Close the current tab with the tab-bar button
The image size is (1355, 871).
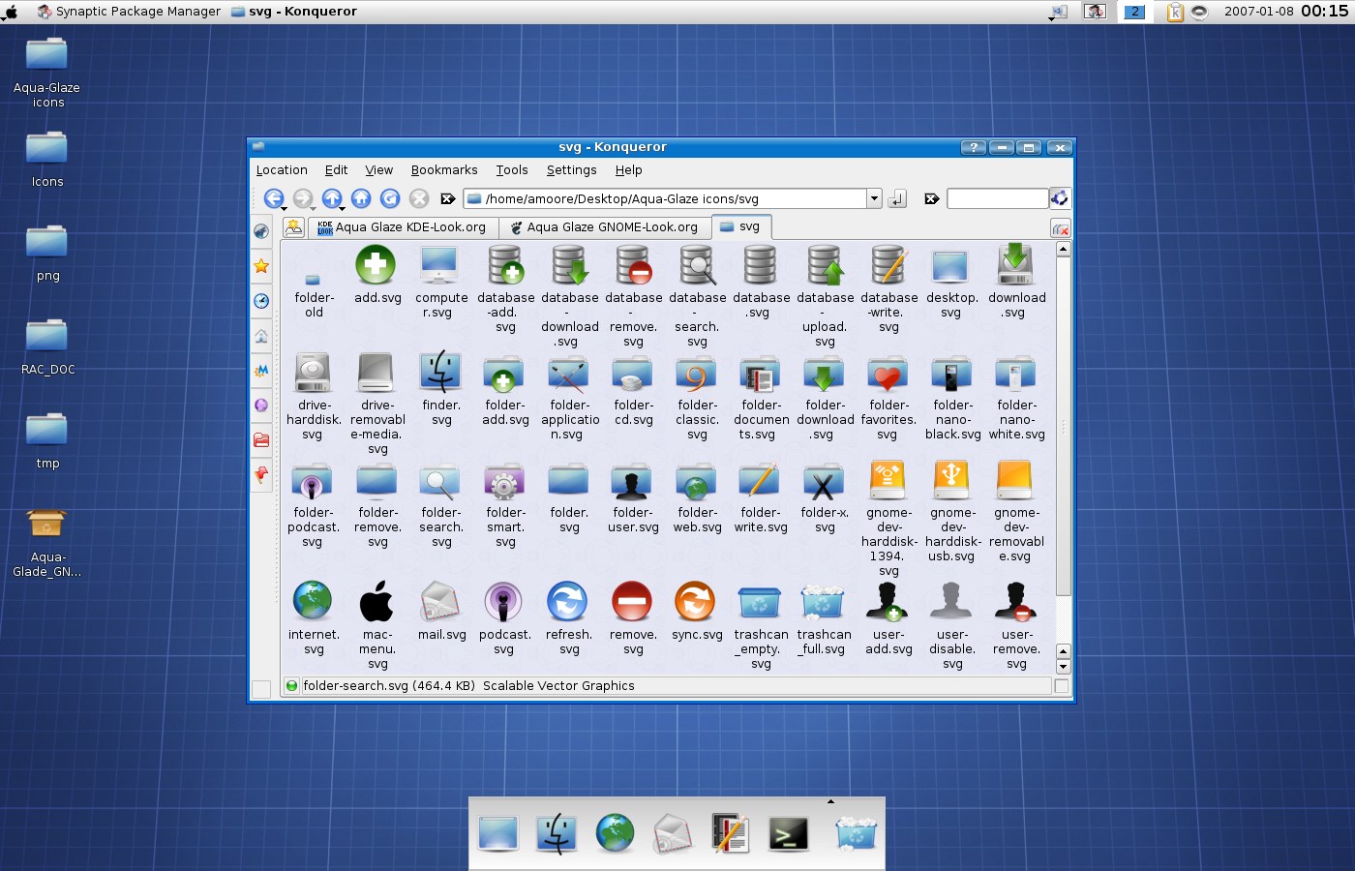1061,228
